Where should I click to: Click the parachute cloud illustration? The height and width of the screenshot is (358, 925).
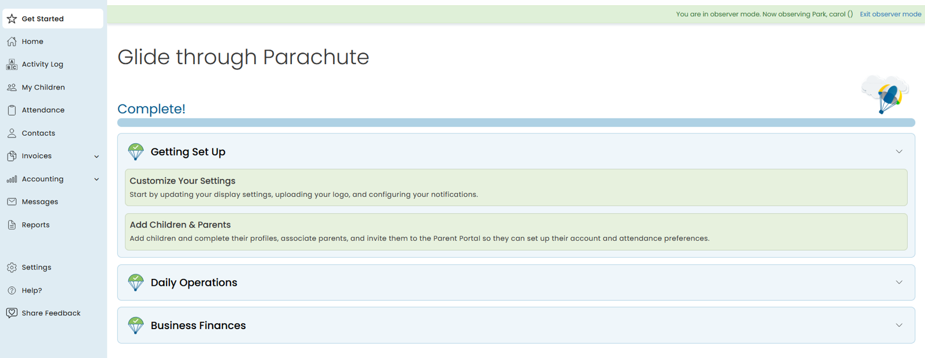(886, 94)
